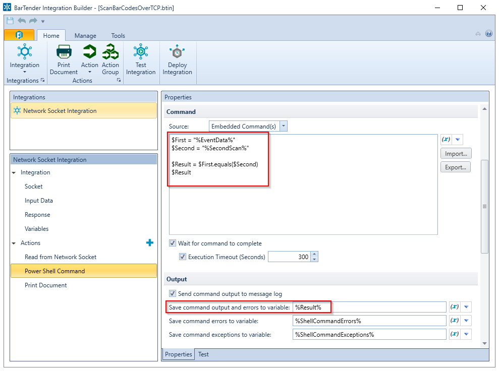
Task: Open the quick access toolbar customize arrow
Action: 43,21
